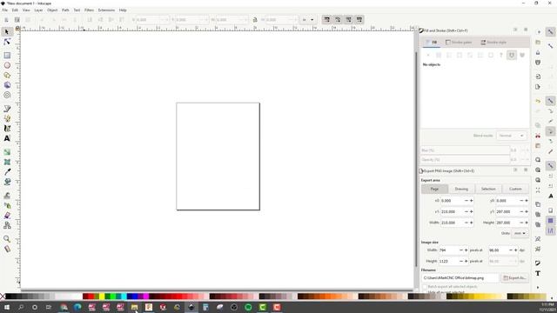Click the Cut scissors icon in command bar

point(538,136)
